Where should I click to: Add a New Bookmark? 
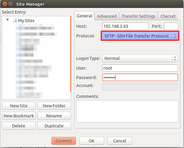19,116
